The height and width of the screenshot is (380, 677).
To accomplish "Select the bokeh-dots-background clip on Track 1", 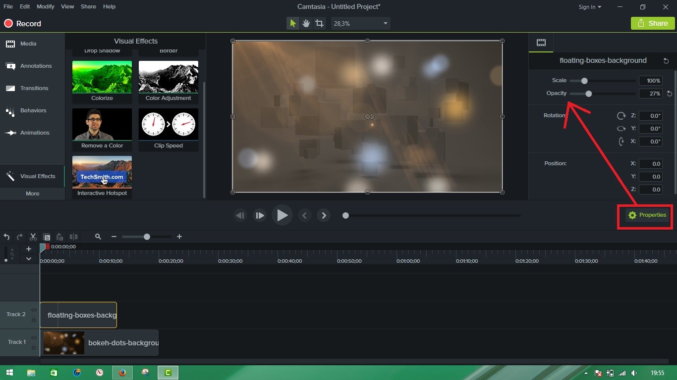I will (x=99, y=343).
